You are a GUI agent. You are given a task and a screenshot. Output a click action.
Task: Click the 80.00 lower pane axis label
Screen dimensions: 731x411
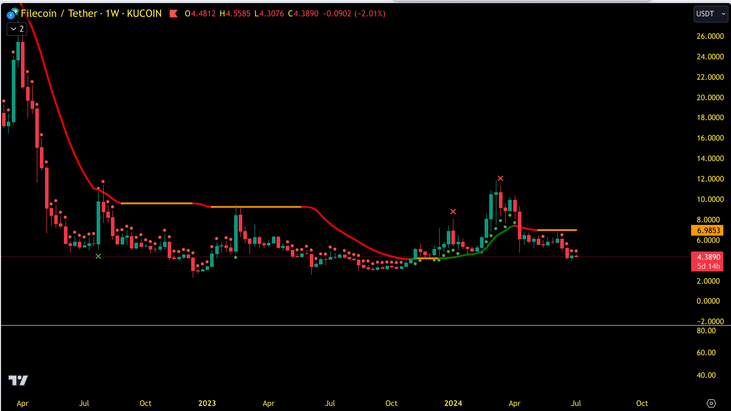(x=705, y=331)
